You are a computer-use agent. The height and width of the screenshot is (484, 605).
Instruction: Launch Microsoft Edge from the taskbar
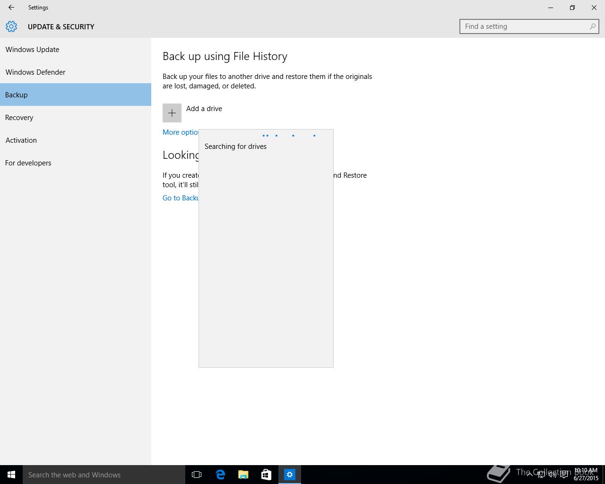[220, 475]
